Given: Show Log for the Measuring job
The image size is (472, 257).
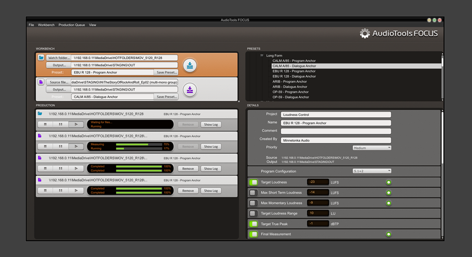Looking at the screenshot, I should (211, 146).
